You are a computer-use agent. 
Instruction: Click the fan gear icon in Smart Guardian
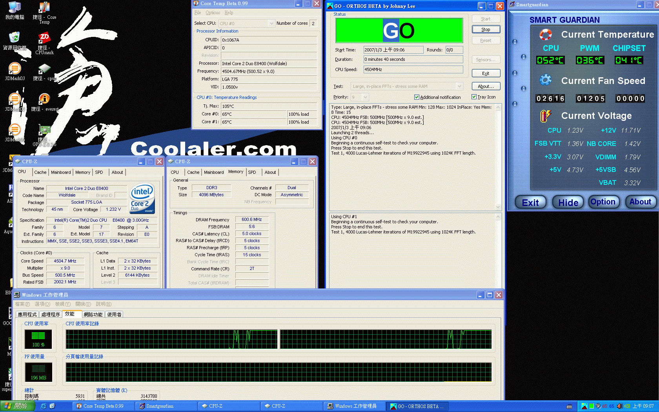click(x=545, y=80)
